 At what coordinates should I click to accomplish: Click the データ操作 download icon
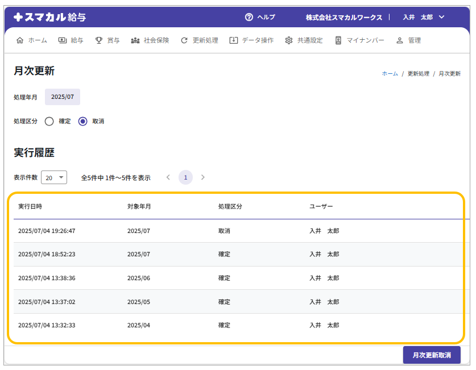(234, 40)
